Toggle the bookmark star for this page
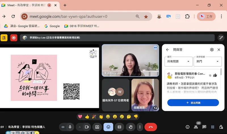The height and width of the screenshot is (134, 227). click(x=146, y=17)
